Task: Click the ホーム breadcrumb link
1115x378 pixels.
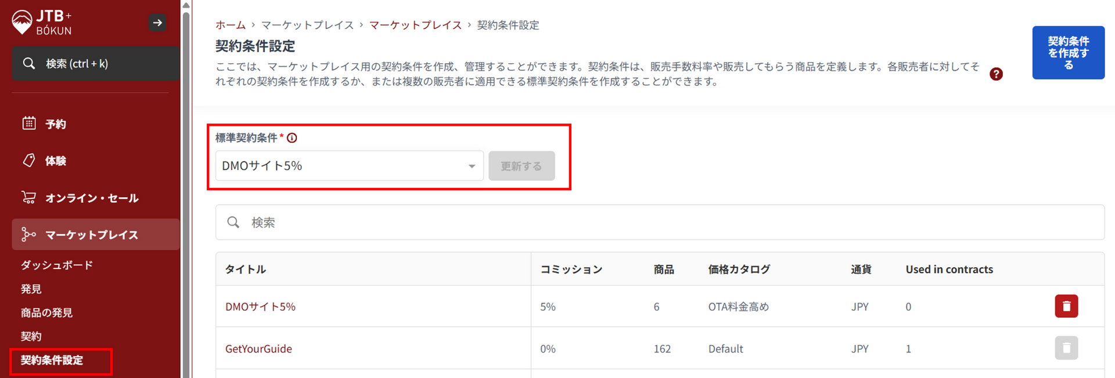Action: coord(231,25)
